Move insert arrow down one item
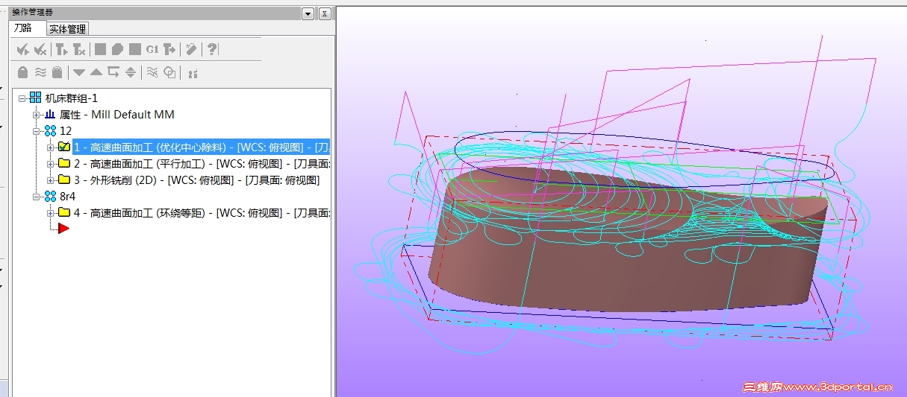 (79, 72)
